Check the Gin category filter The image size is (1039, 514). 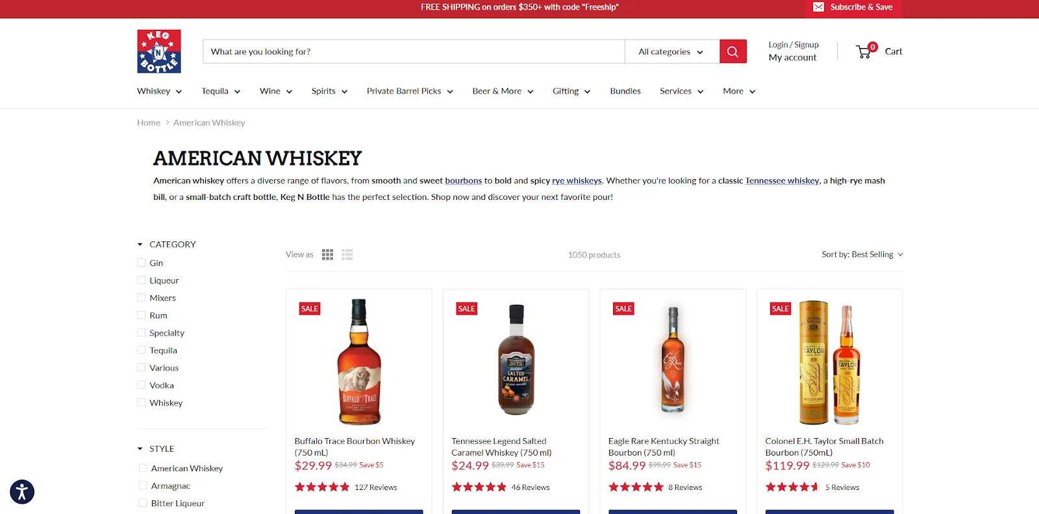click(x=141, y=263)
